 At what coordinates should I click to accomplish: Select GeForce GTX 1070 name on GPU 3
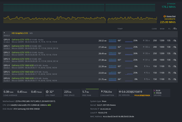coord(20,59)
